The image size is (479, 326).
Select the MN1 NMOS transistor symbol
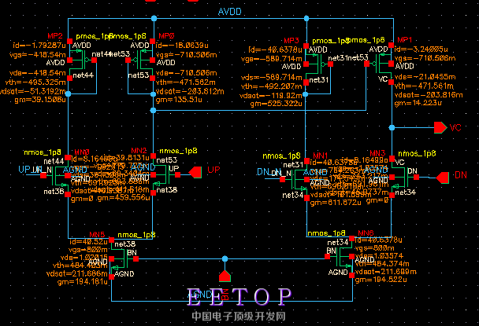tap(295, 179)
